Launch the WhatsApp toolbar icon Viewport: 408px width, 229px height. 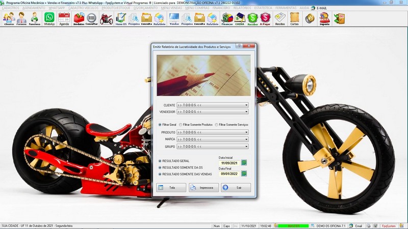point(49,19)
